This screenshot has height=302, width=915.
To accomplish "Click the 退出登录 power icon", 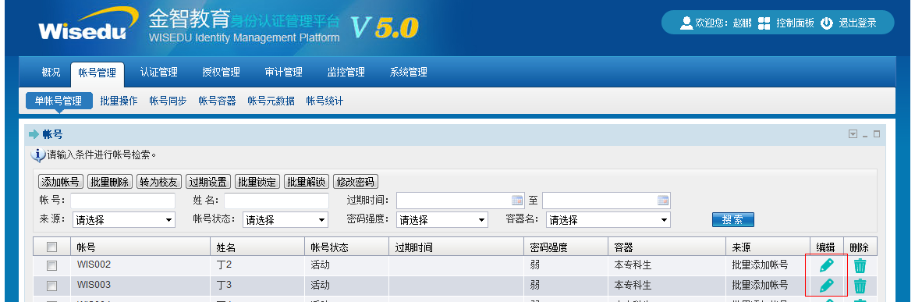I will point(826,23).
